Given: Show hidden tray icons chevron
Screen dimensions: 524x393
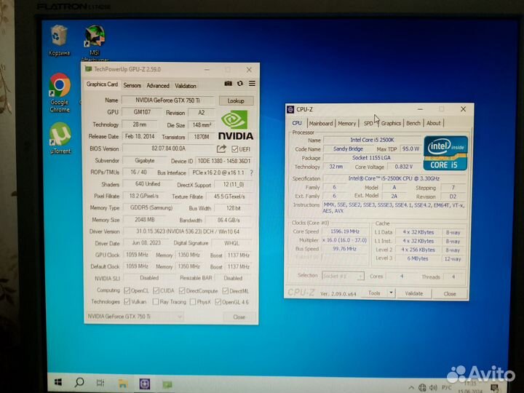Looking at the screenshot, I should pos(411,387).
